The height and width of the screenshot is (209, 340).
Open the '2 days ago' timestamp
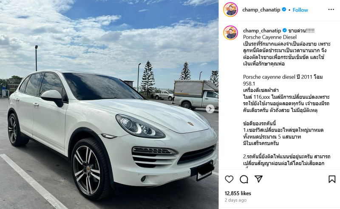pos(235,200)
